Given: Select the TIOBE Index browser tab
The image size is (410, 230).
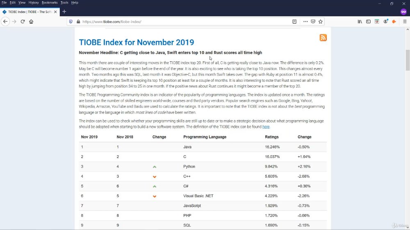Looking at the screenshot, I should pos(30,12).
